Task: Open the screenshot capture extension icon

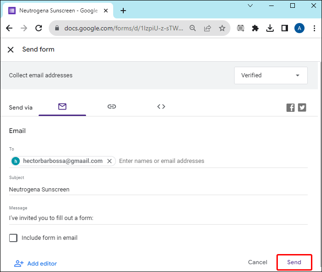Action: pos(241,28)
